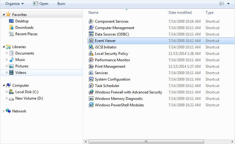The image size is (235, 144).
Task: Click the change view icon button
Action: coord(222,4)
